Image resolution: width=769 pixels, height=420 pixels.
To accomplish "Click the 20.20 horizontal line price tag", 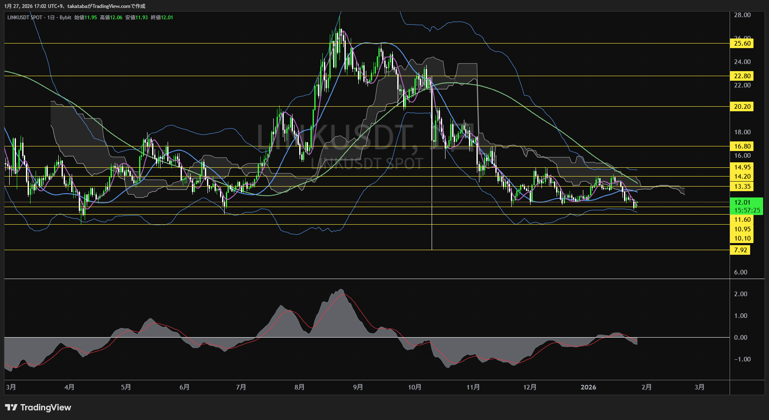I will (742, 107).
